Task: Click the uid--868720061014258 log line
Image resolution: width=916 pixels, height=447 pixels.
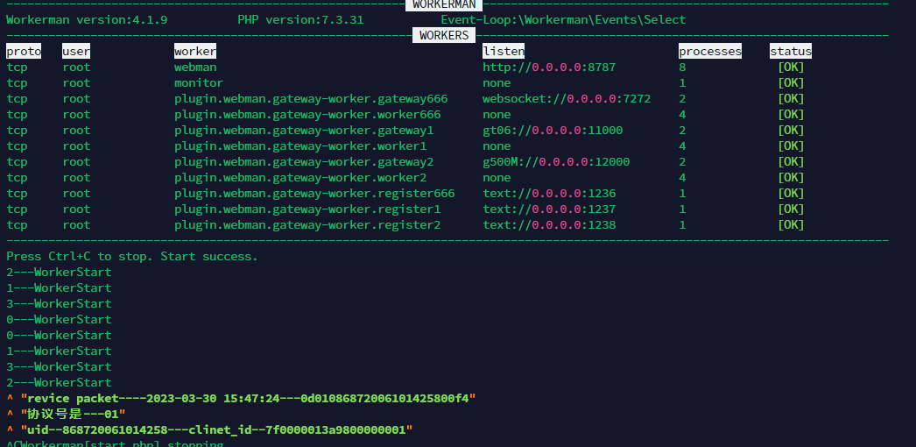Action: point(209,430)
